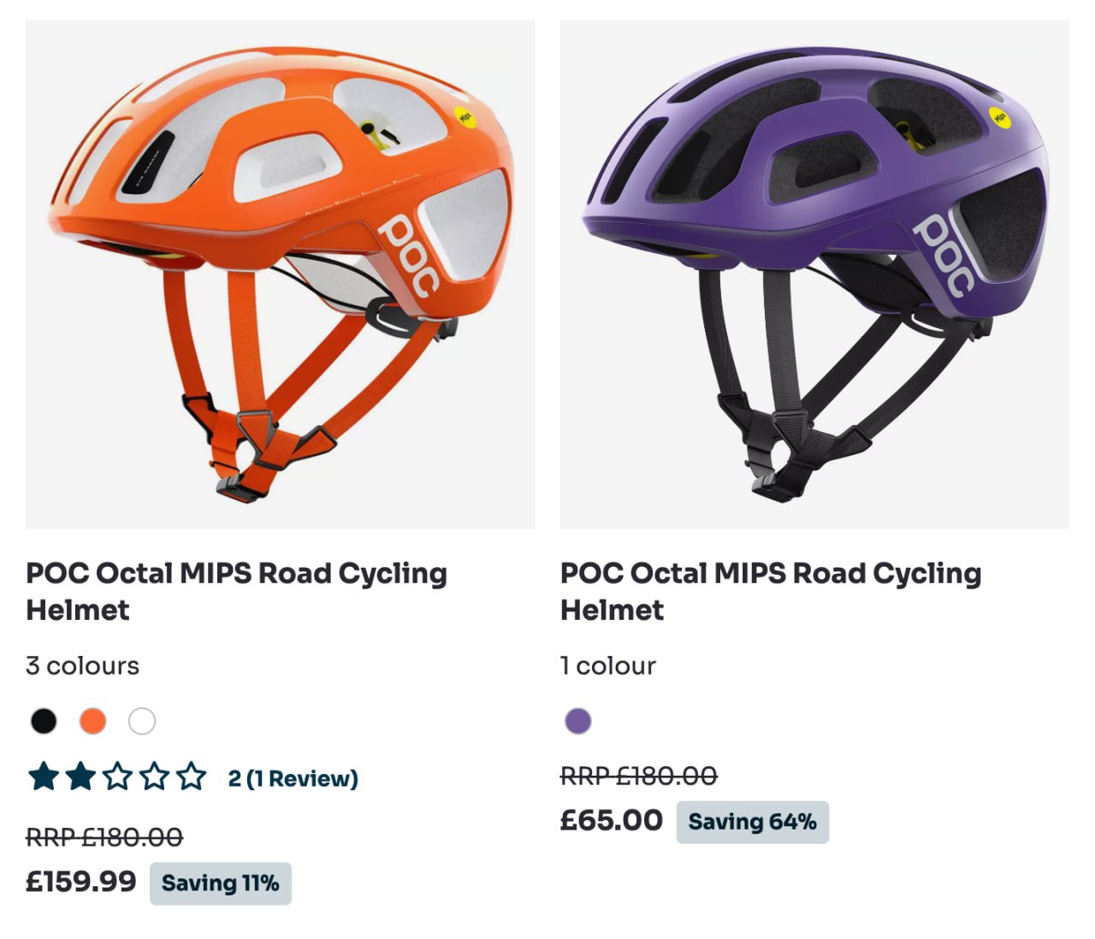The height and width of the screenshot is (939, 1095).
Task: Open the orange POC Octal helmet image
Action: [x=280, y=274]
